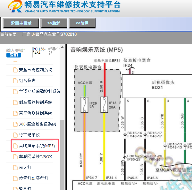
Task: Click the FO01-25 connector label
Action: tap(134, 156)
